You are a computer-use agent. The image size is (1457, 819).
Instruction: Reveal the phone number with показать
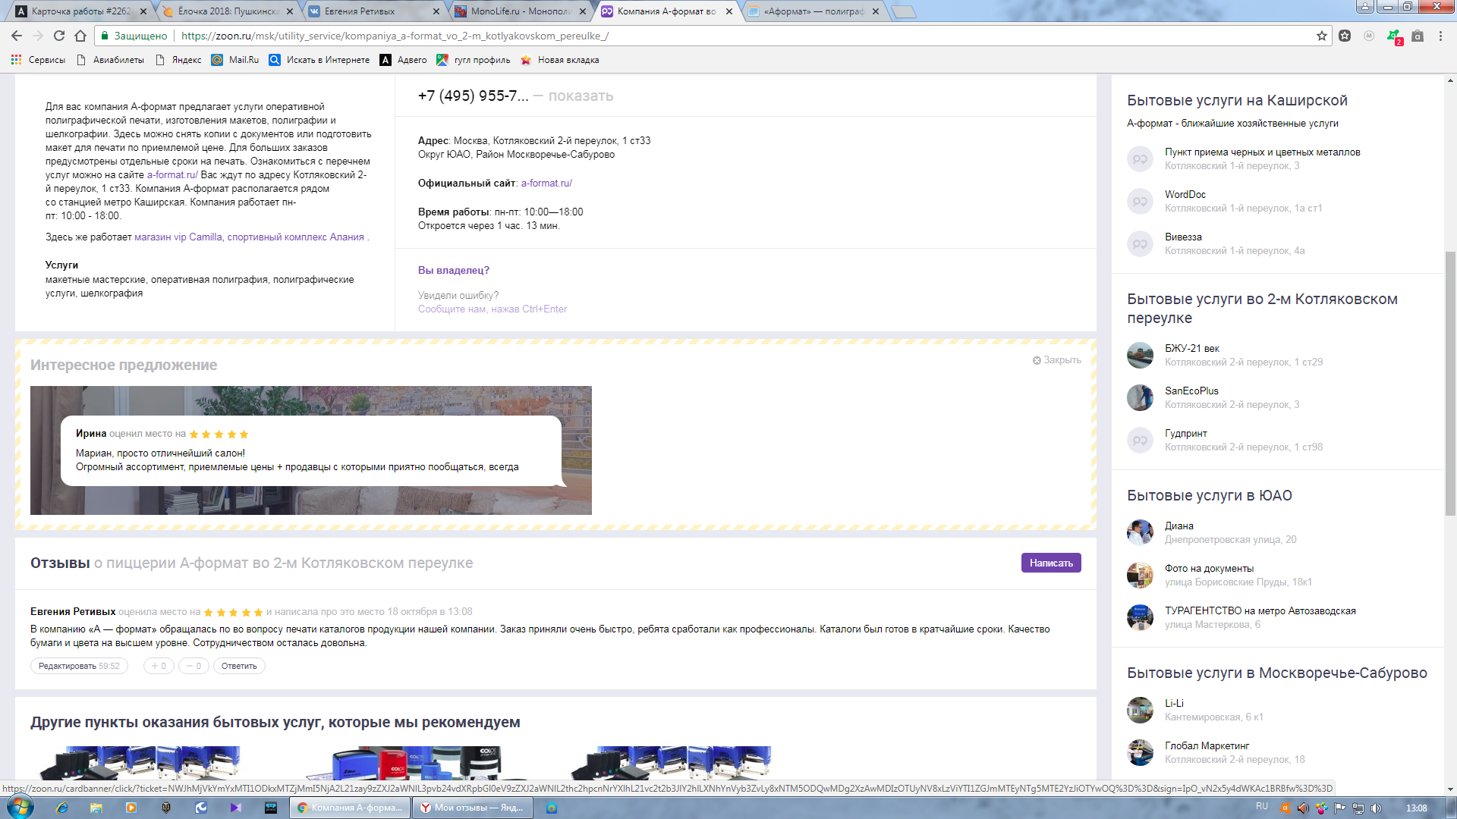(581, 96)
